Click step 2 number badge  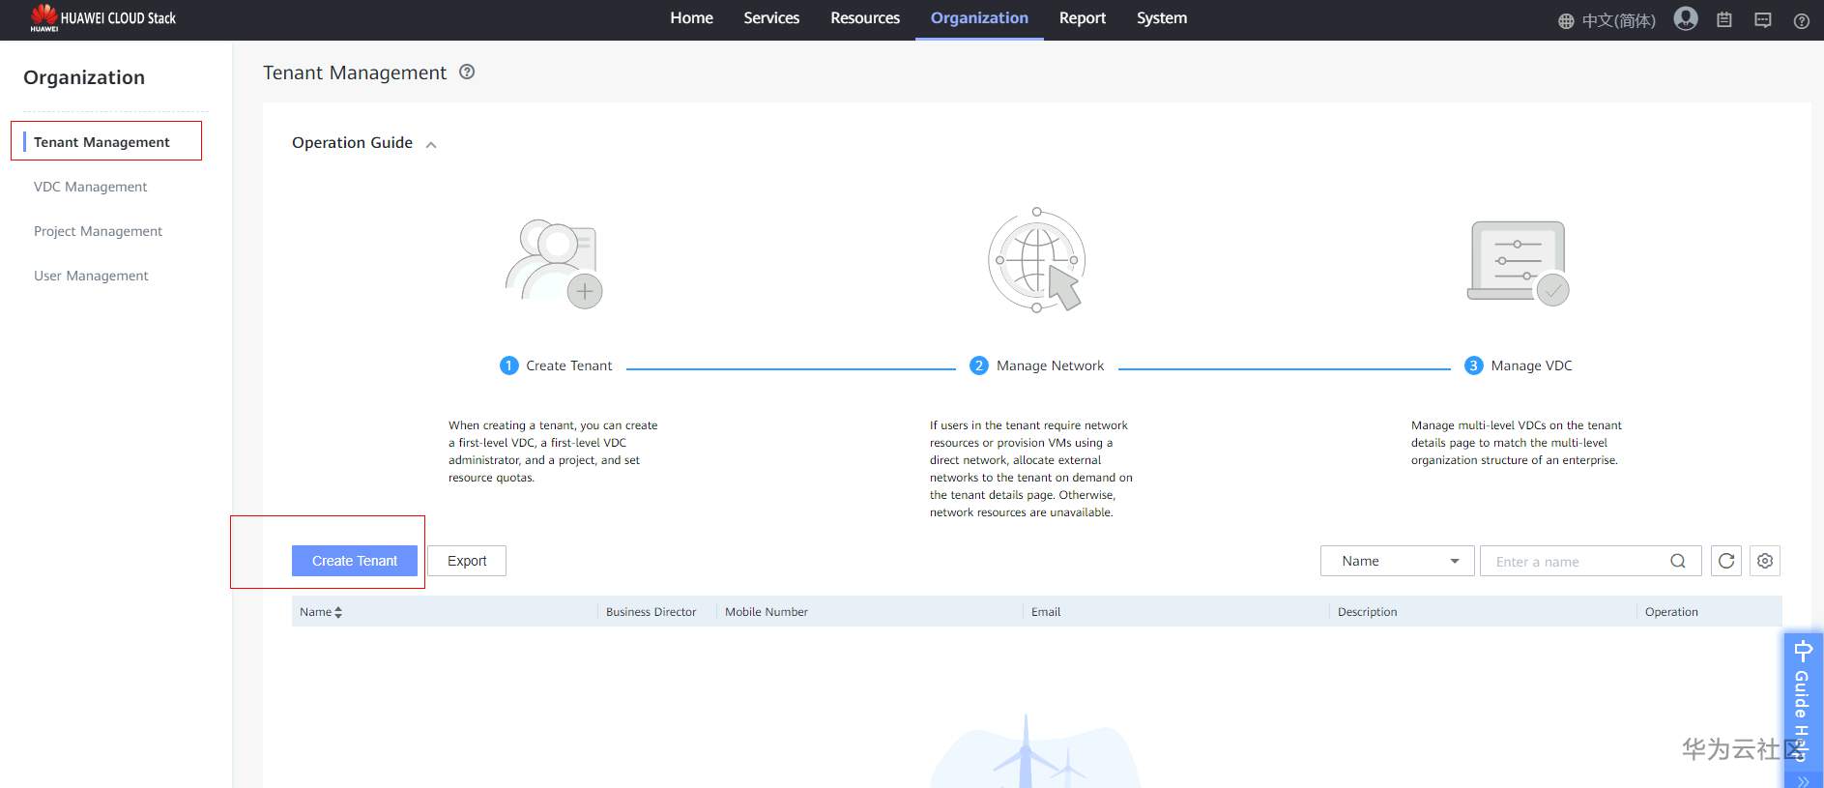(979, 365)
